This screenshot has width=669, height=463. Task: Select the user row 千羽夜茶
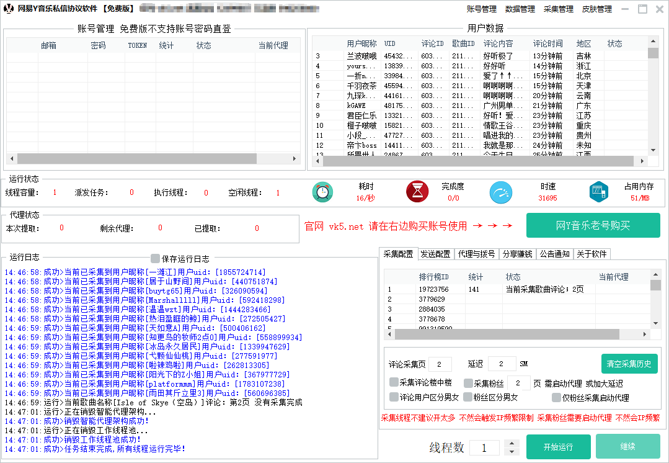pos(480,86)
